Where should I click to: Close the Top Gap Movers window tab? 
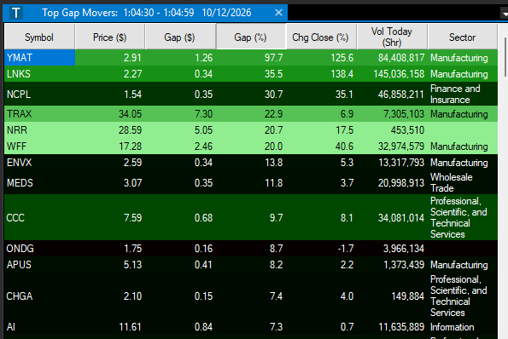tap(278, 13)
